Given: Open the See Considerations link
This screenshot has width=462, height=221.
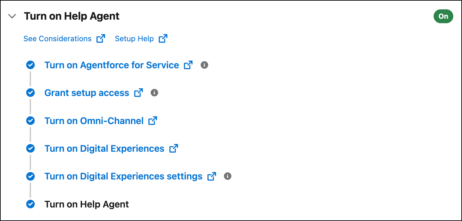Looking at the screenshot, I should pyautogui.click(x=57, y=39).
